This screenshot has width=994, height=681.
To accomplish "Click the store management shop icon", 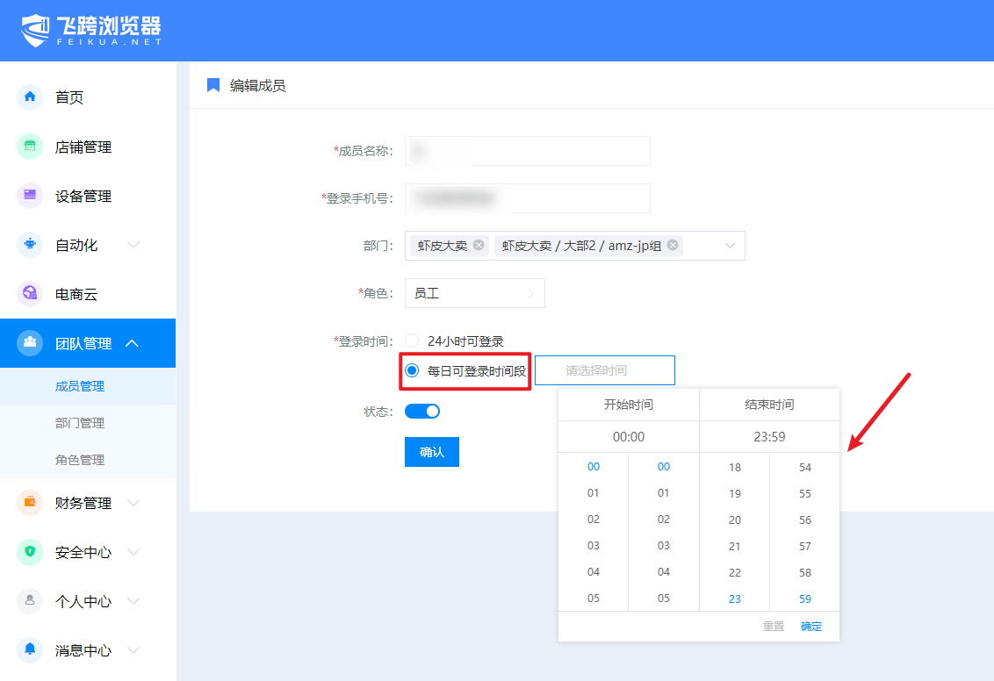I will 30,147.
